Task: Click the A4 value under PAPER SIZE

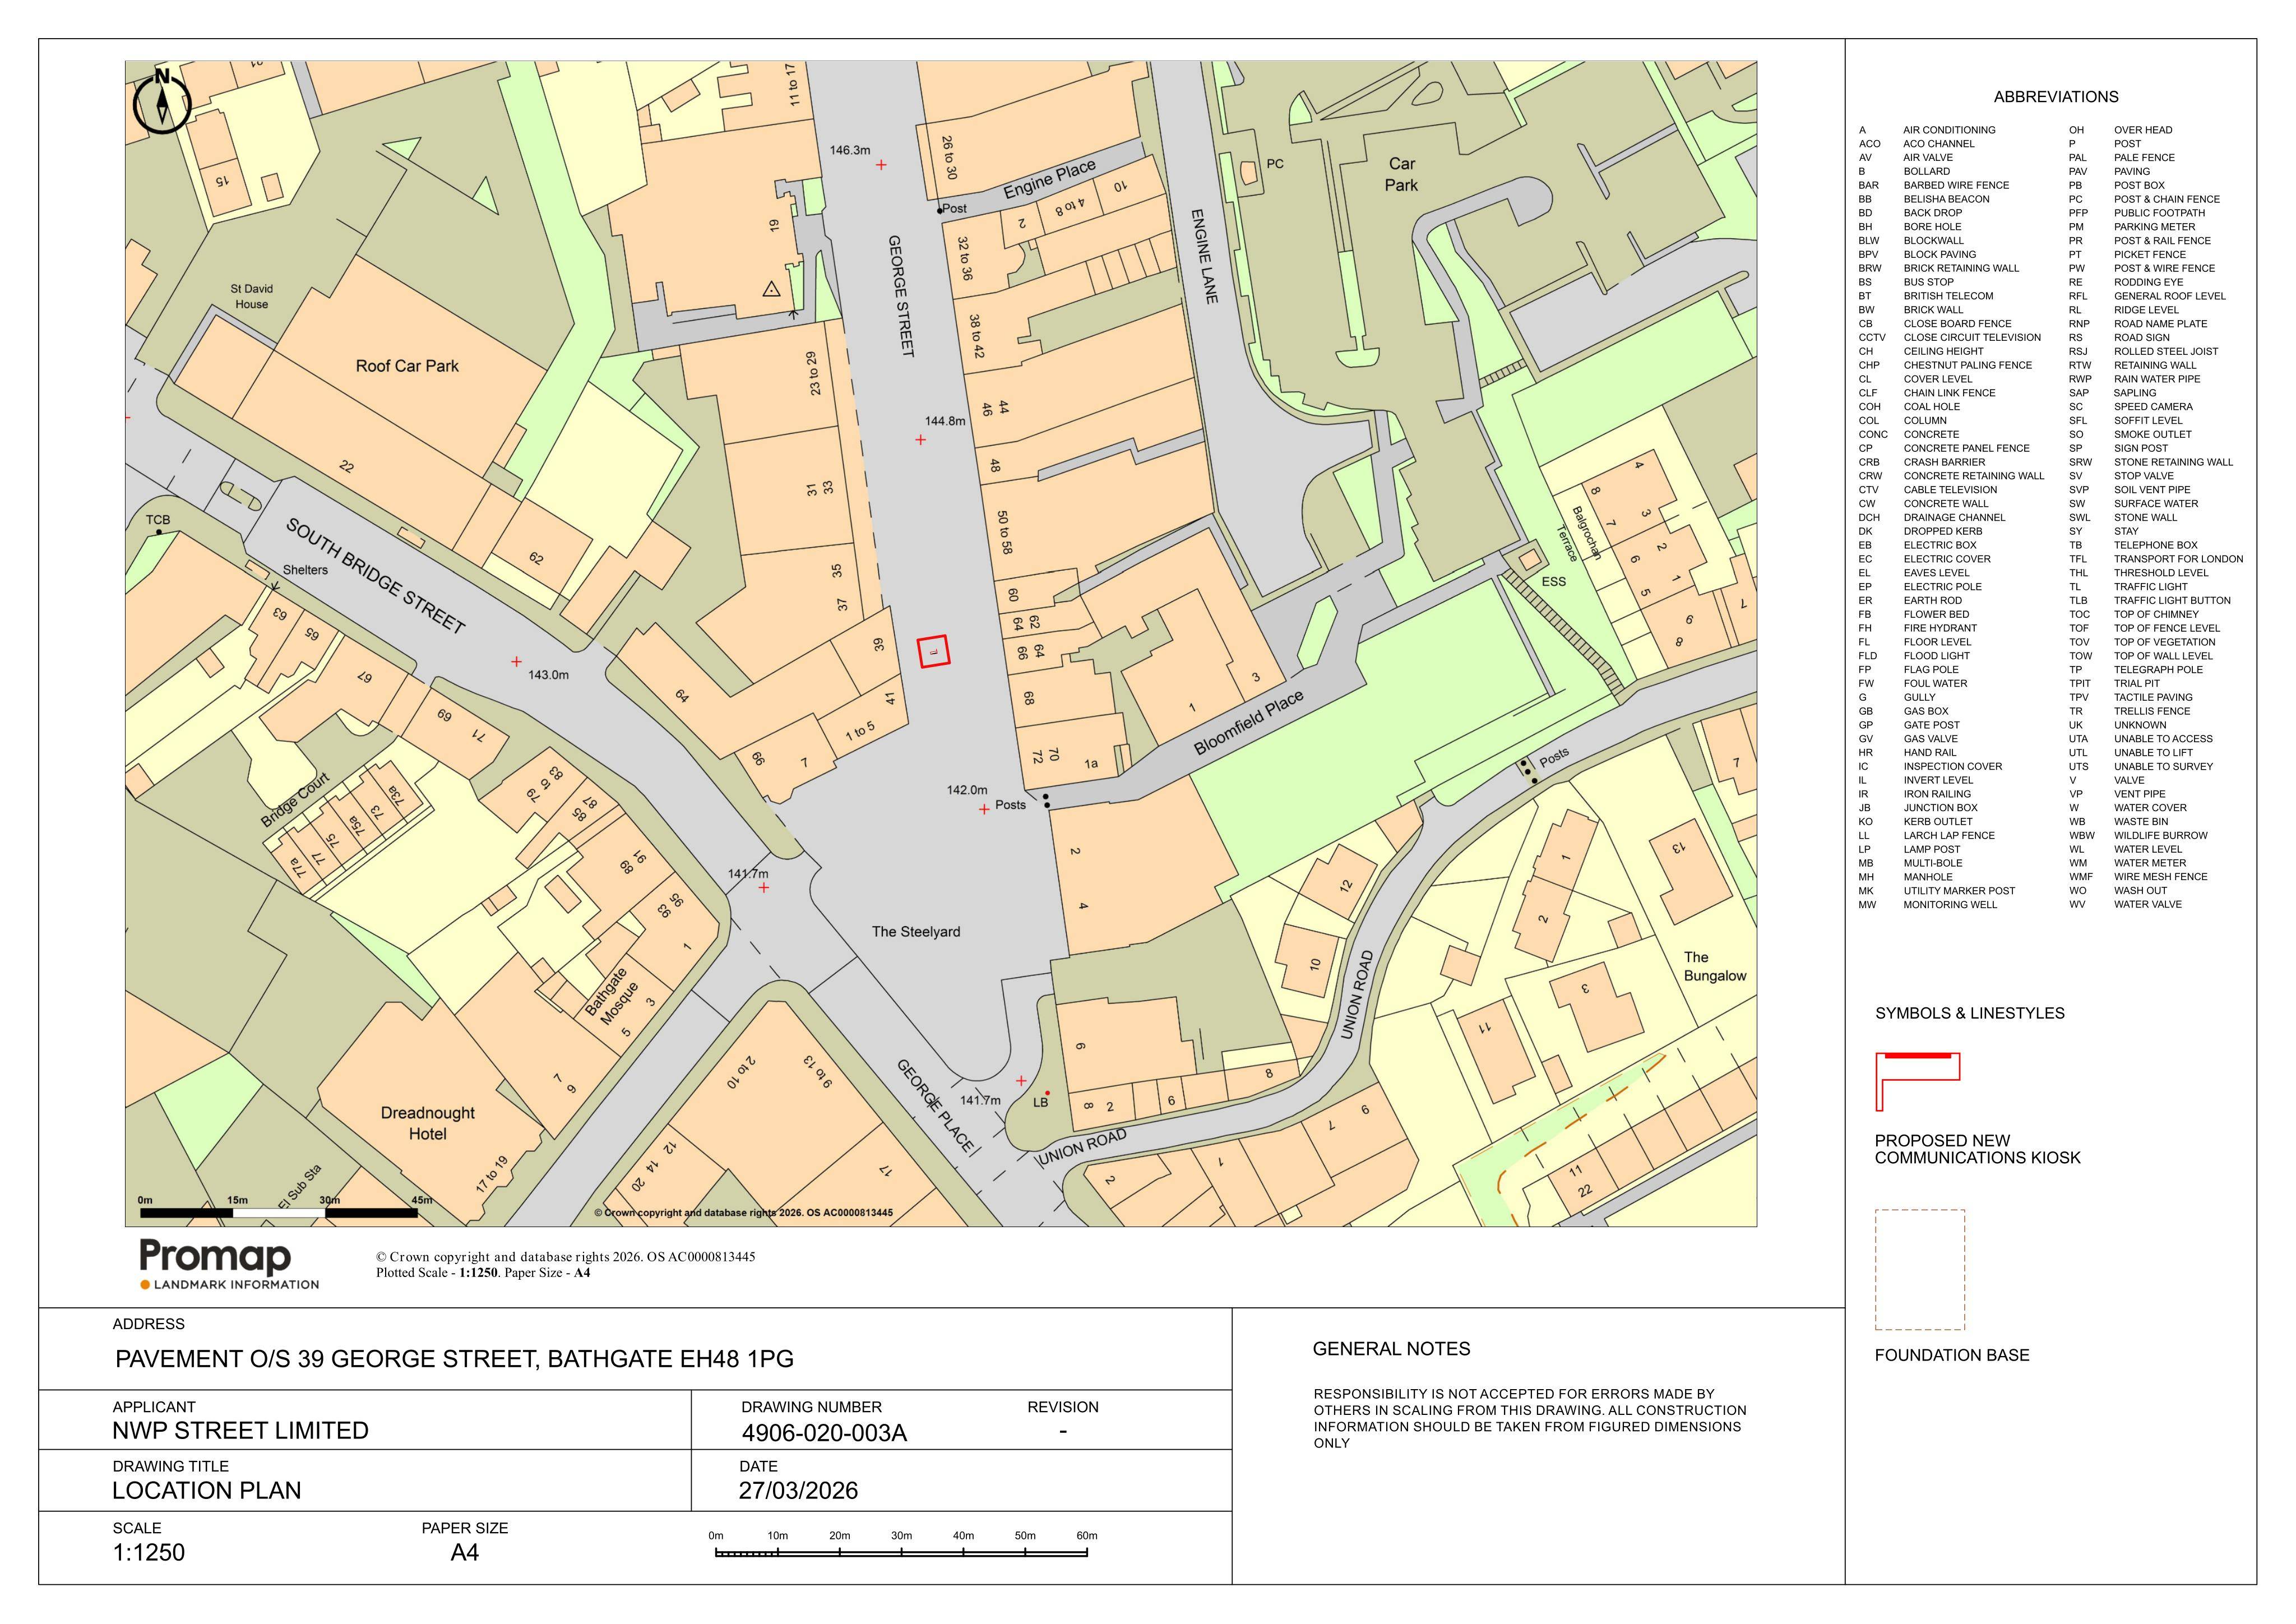Action: point(465,1553)
